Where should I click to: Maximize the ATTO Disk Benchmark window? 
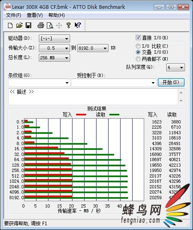pyautogui.click(x=171, y=7)
